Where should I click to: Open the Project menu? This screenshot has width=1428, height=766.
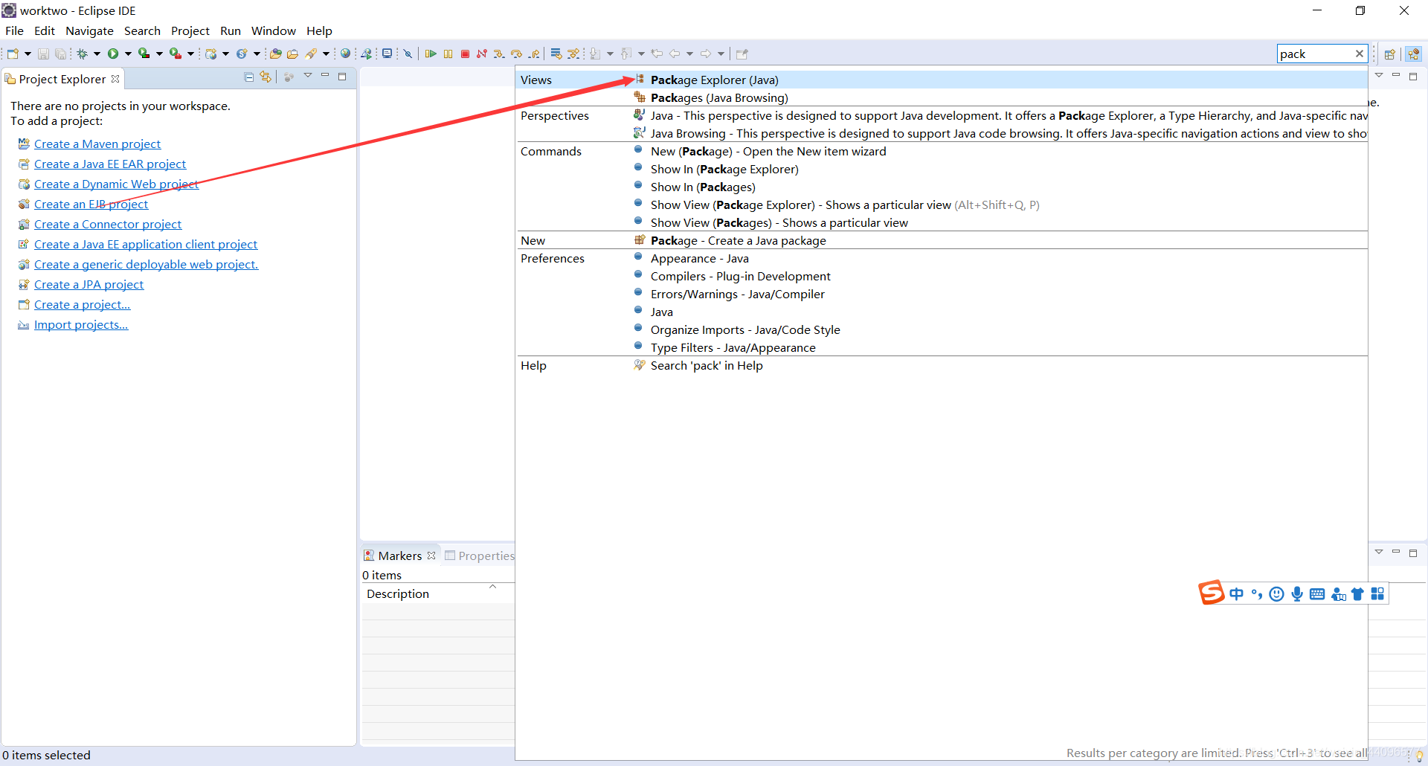(x=190, y=30)
